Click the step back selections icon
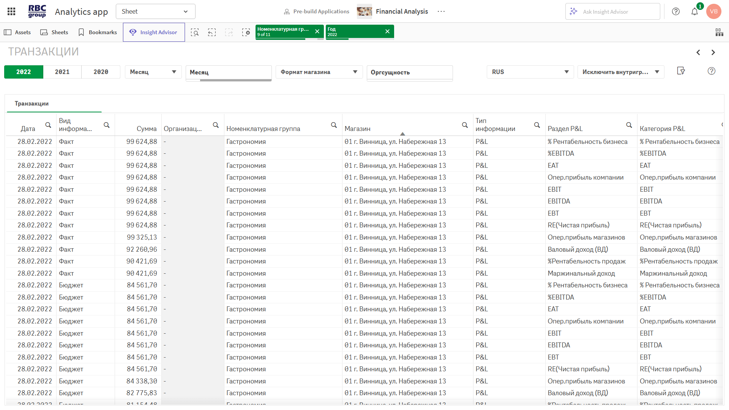The height and width of the screenshot is (410, 729). click(212, 32)
